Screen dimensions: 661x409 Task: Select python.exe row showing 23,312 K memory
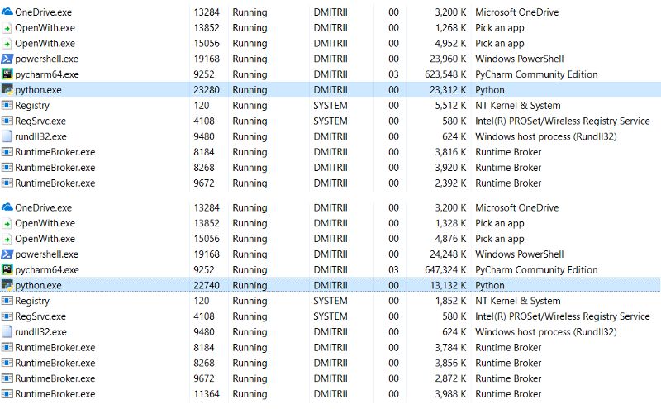coord(330,89)
